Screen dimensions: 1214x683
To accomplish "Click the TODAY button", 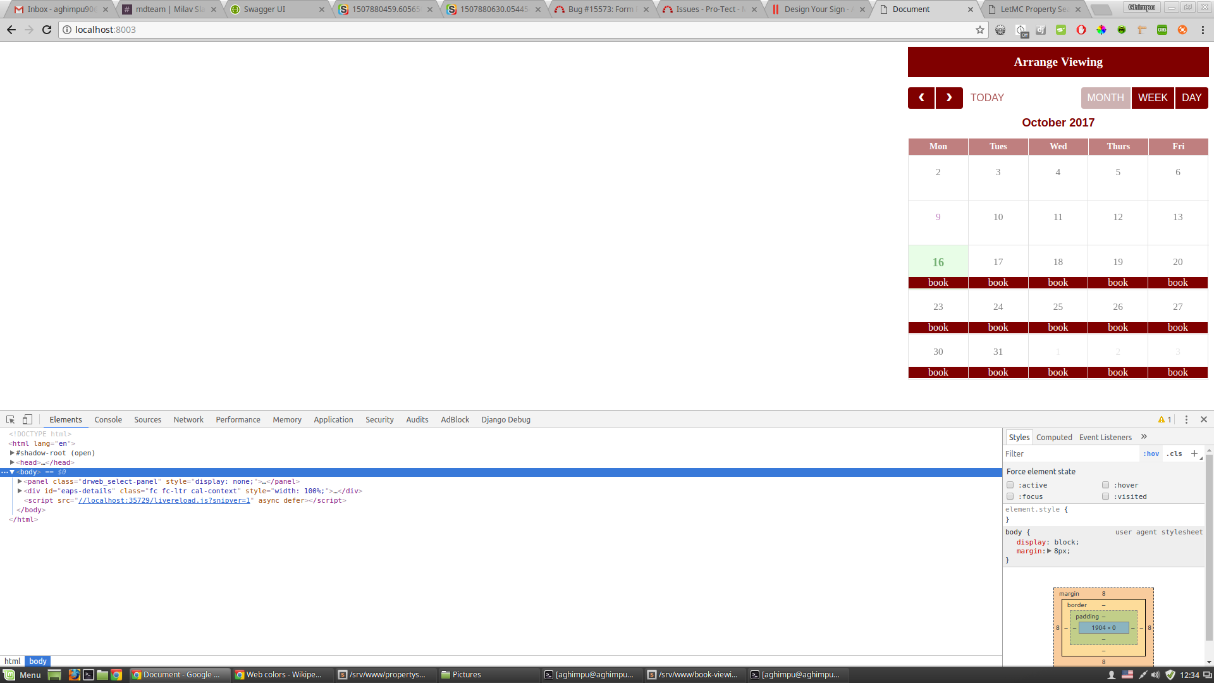I will [987, 98].
